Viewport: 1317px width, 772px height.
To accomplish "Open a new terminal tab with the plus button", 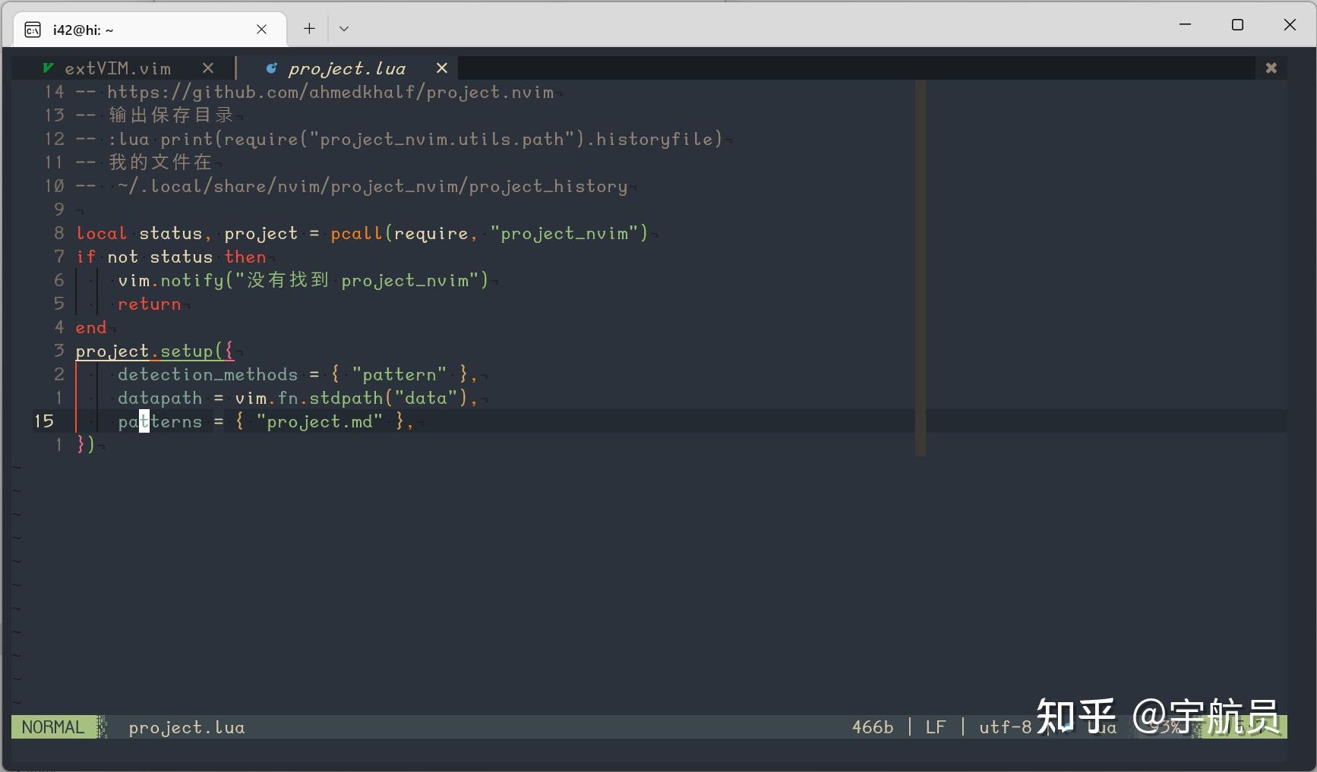I will pos(308,29).
